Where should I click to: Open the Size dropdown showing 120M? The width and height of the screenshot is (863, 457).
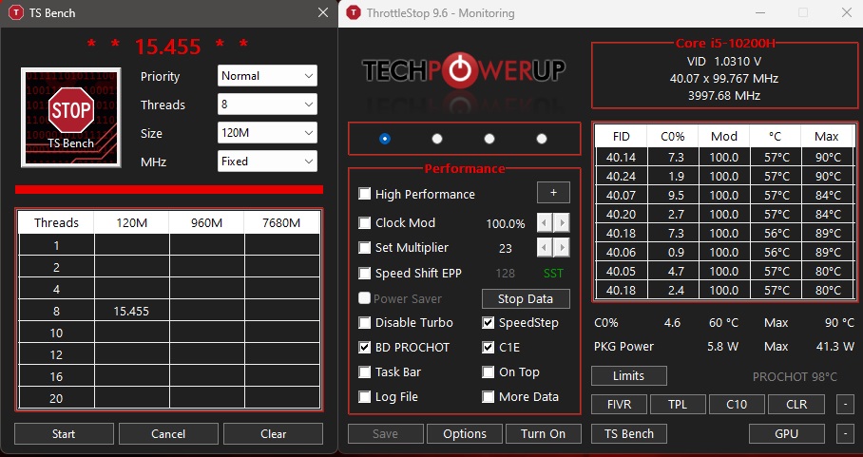(267, 132)
